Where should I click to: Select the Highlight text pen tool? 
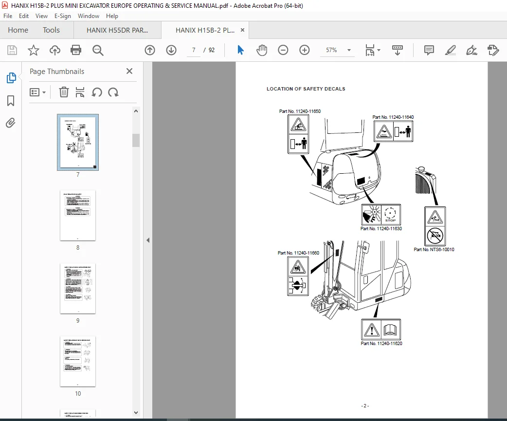tap(450, 50)
